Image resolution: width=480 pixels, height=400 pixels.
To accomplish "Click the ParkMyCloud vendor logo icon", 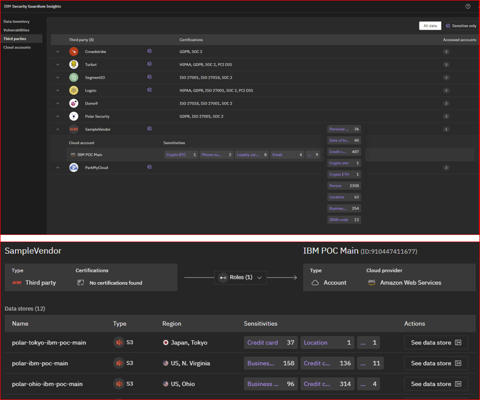I will (x=74, y=167).
